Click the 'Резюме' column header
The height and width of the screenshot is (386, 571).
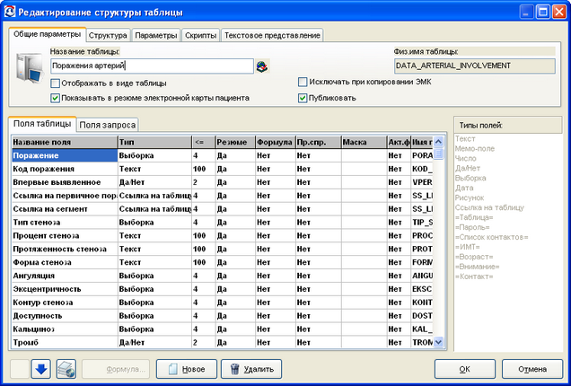point(235,142)
